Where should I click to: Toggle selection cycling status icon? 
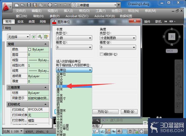pyautogui.click(x=136, y=131)
